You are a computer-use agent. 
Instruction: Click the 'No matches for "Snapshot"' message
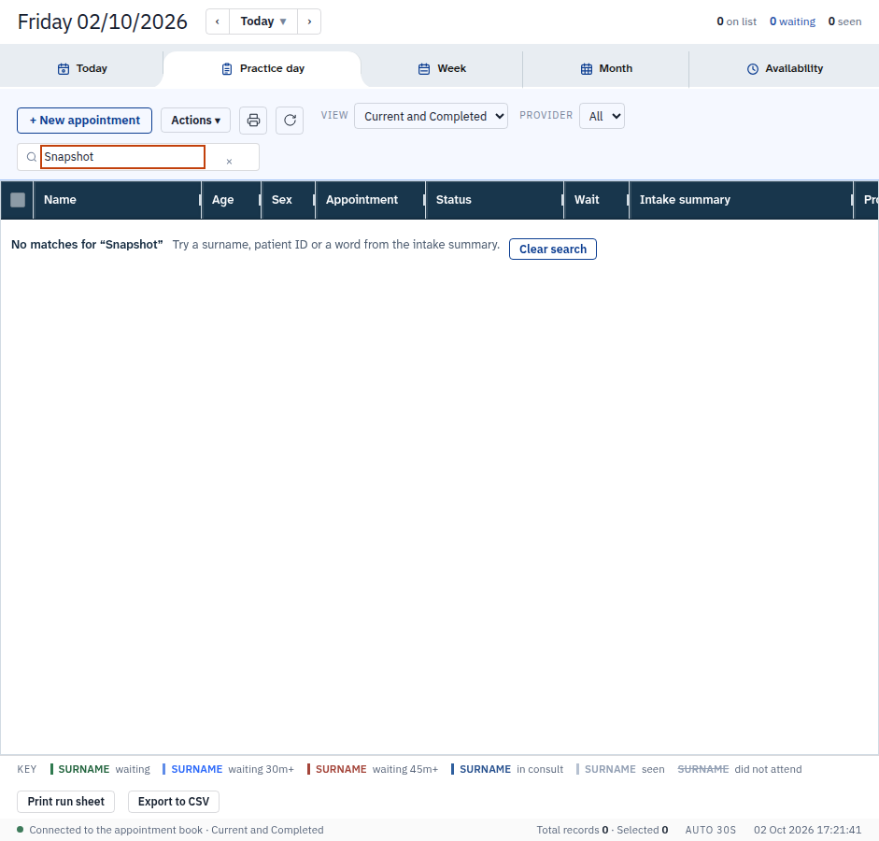click(87, 245)
